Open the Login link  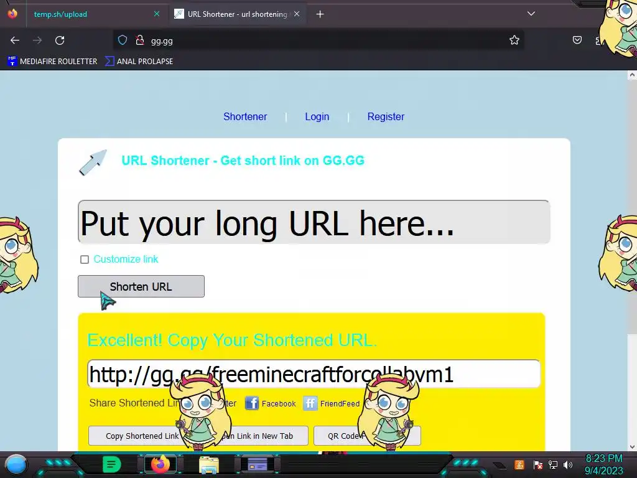(x=317, y=116)
